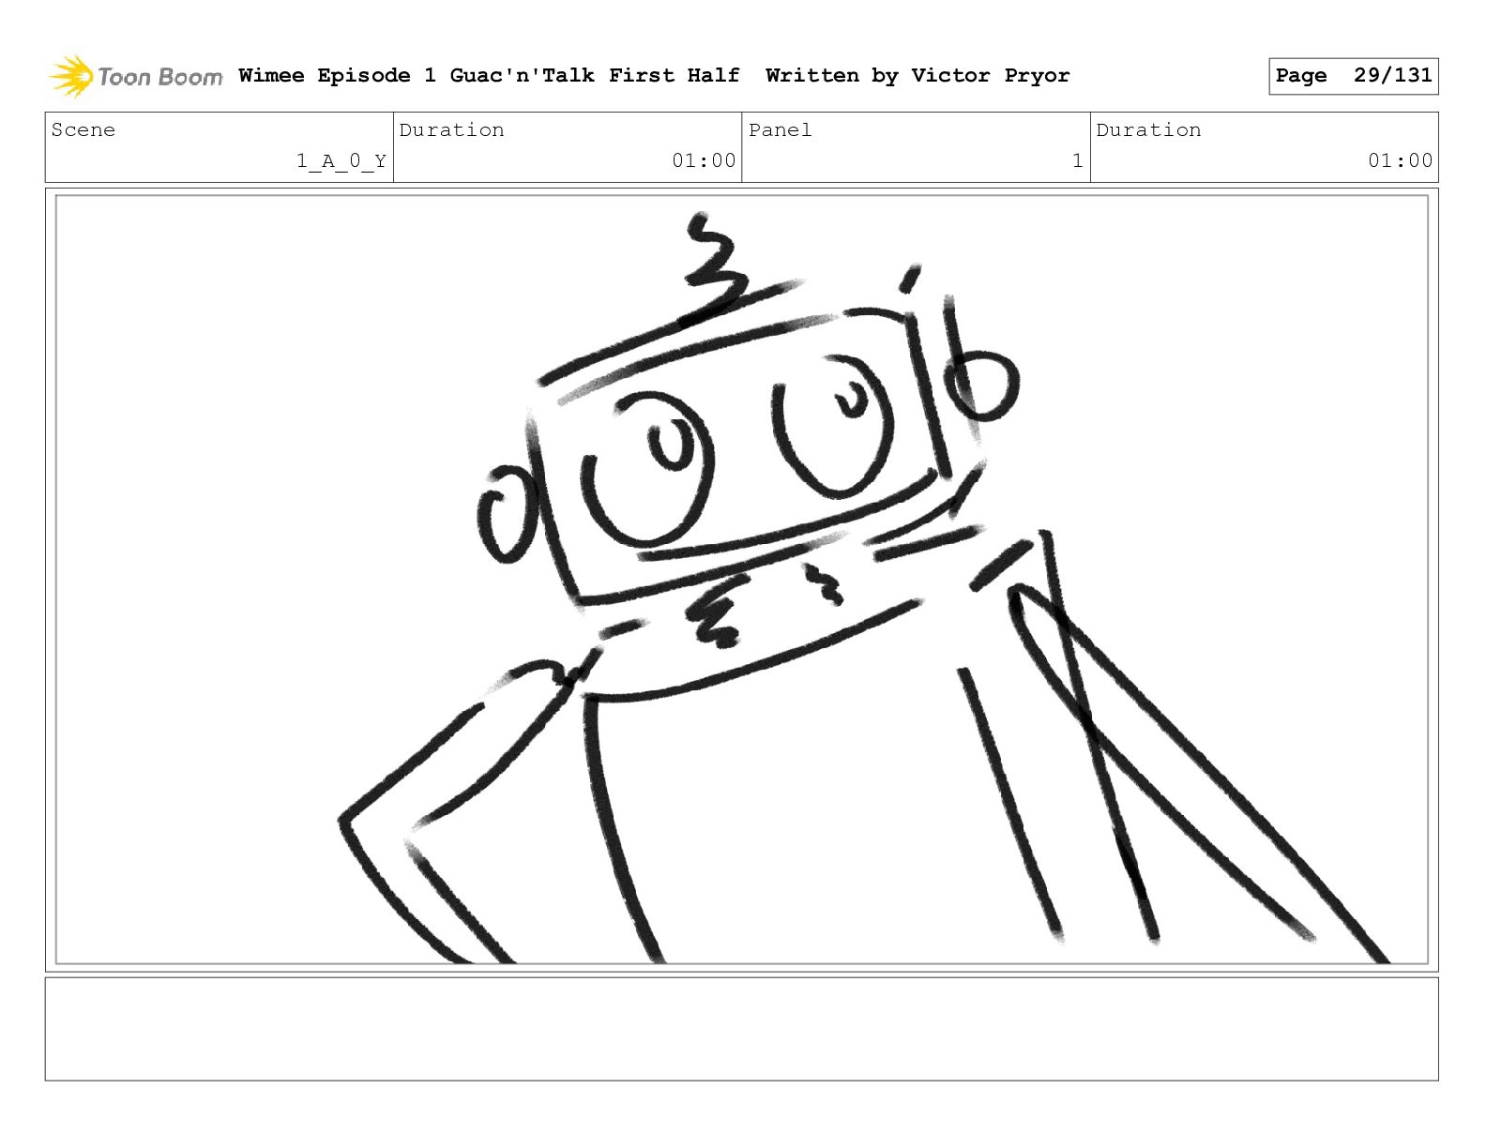Viewport: 1486px width, 1148px height.
Task: Click the page number box 'Page 29/131'
Action: [x=1353, y=76]
